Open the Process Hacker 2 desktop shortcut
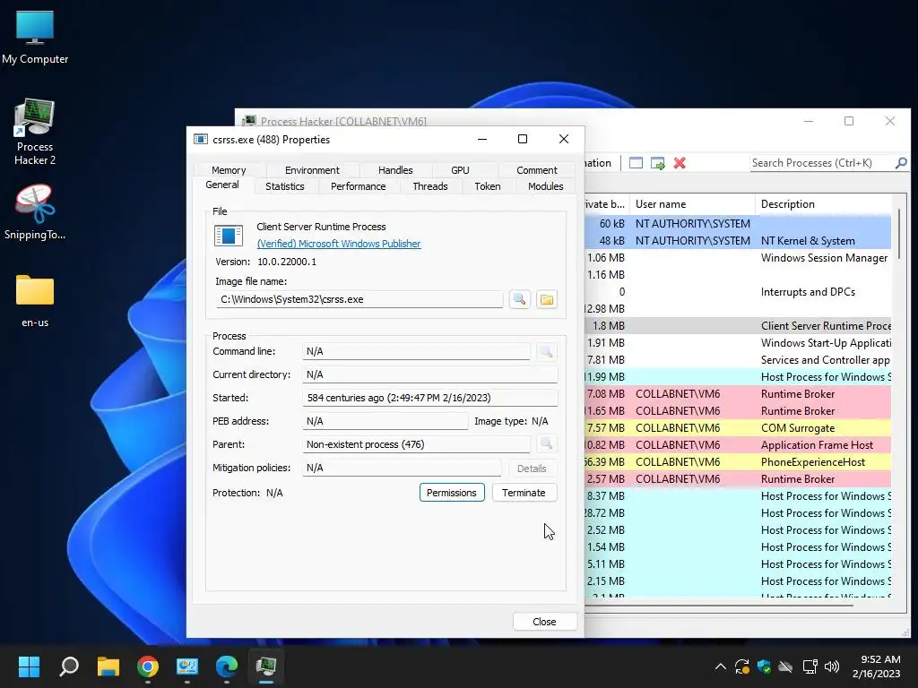Viewport: 918px width, 688px height. [35, 133]
